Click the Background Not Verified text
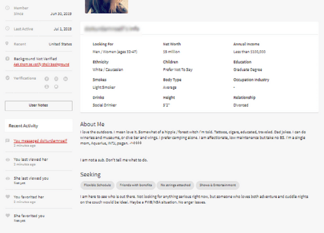 36,59
